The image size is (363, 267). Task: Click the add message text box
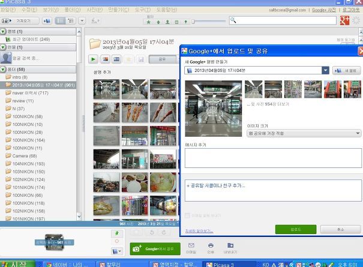tap(273, 158)
